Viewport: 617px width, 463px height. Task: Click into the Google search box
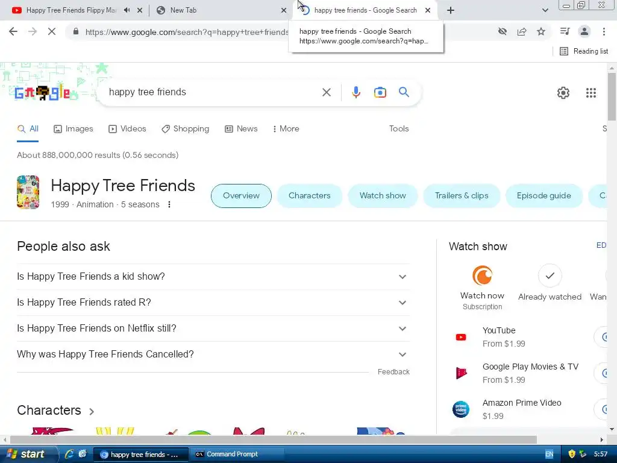click(213, 92)
